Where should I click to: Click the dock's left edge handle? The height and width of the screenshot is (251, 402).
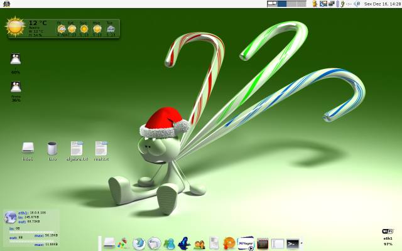100,243
